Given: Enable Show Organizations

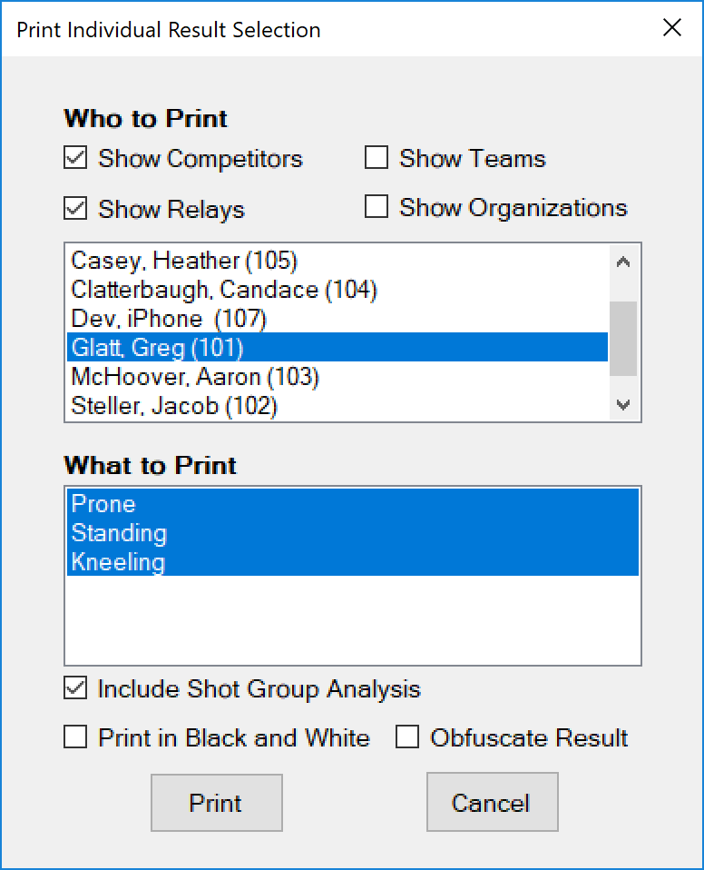Looking at the screenshot, I should [376, 206].
